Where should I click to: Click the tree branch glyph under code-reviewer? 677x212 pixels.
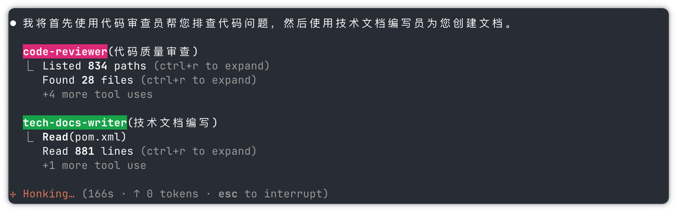[31, 66]
